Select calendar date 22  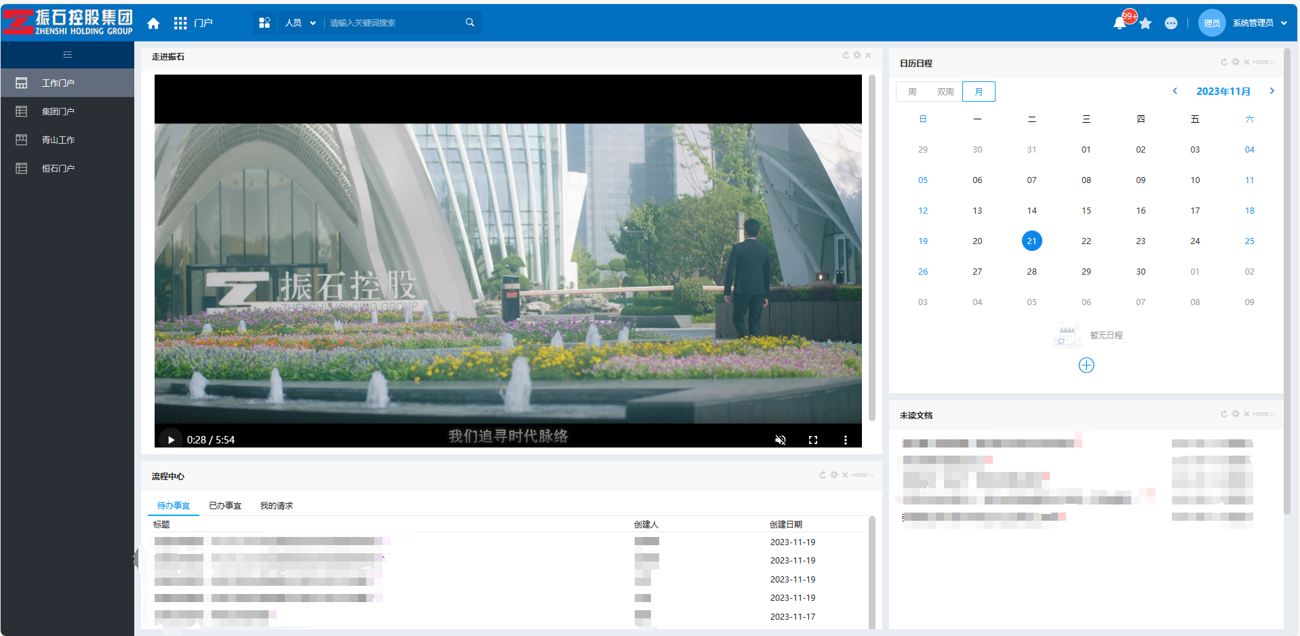pyautogui.click(x=1086, y=241)
